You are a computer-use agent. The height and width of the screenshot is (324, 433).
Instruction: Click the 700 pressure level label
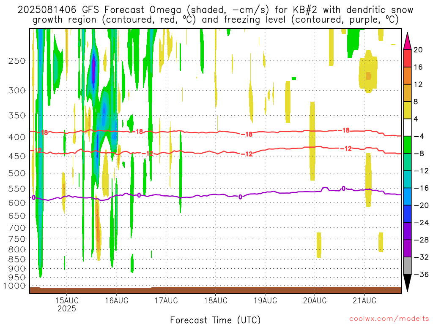tap(17, 228)
